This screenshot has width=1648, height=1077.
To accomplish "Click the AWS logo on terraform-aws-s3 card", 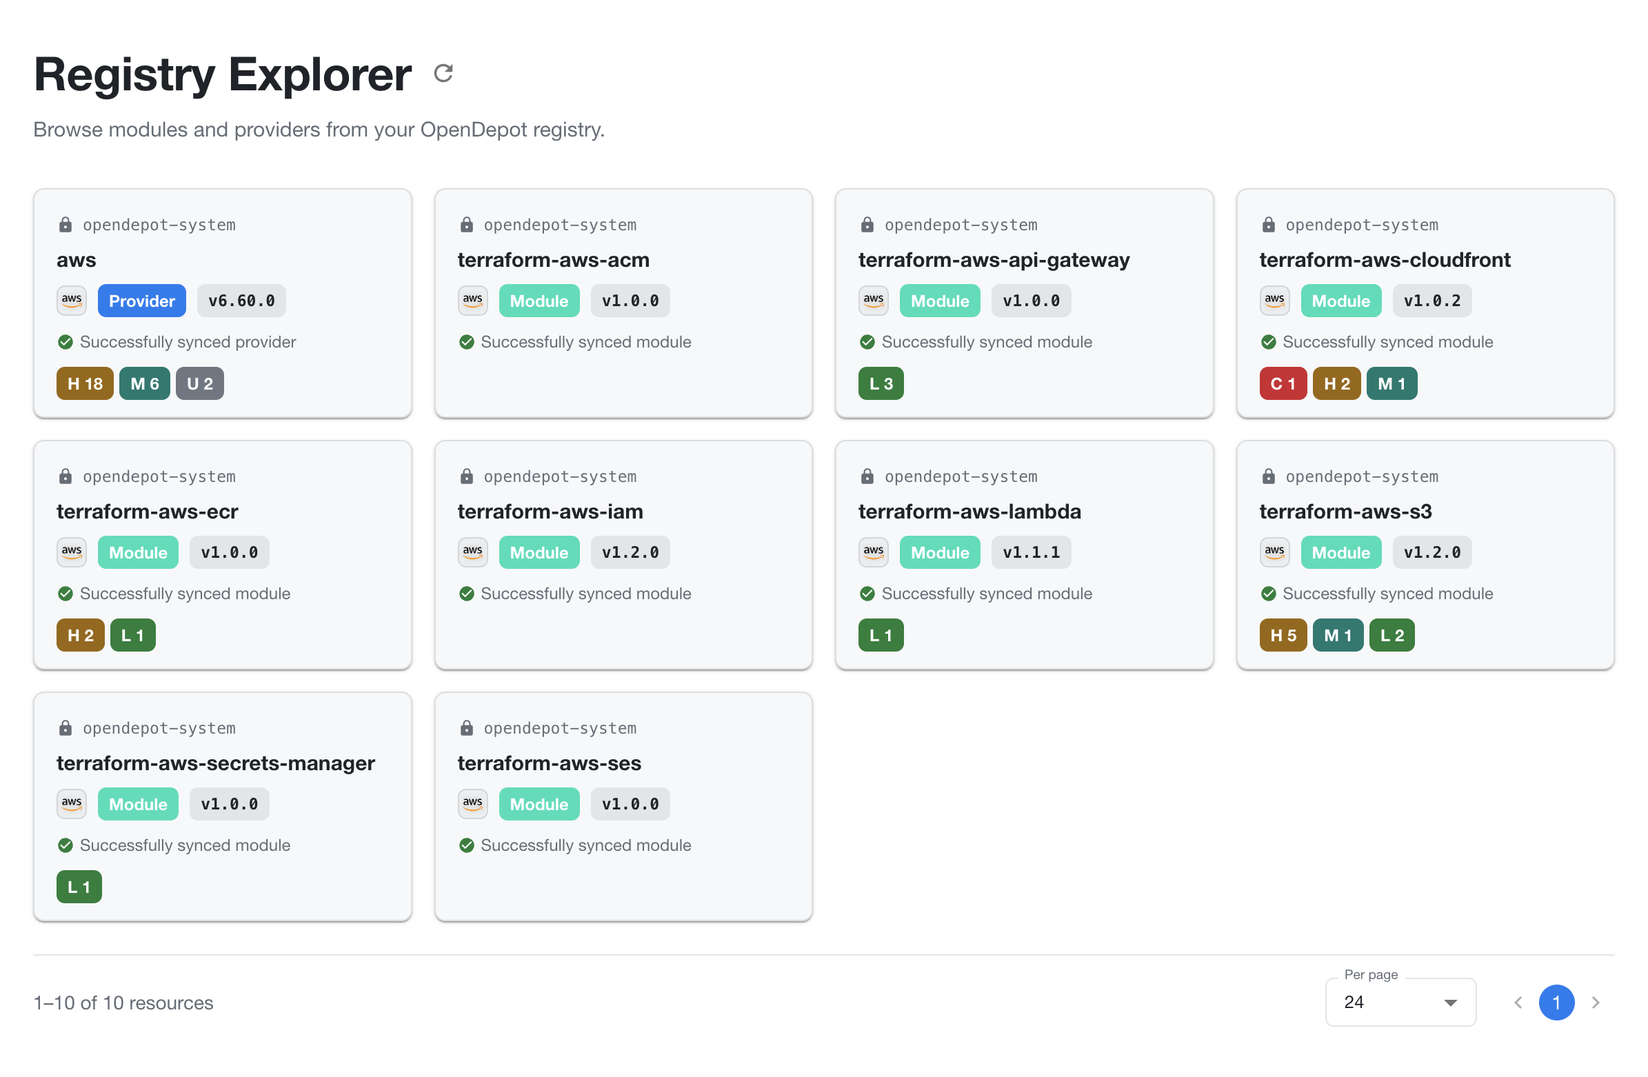I will coord(1275,552).
